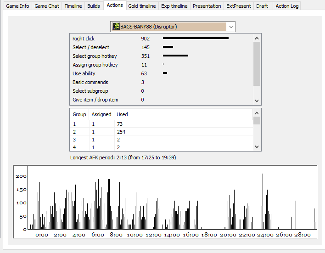Select the Use ability row
The image size is (325, 253).
coord(162,73)
